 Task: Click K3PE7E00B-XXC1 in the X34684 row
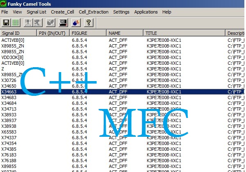coord(164,103)
